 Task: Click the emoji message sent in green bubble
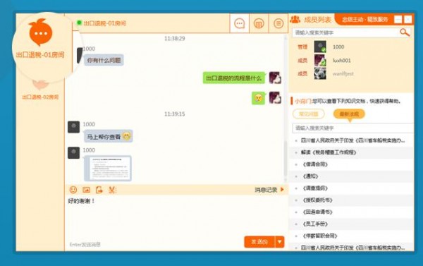(259, 98)
